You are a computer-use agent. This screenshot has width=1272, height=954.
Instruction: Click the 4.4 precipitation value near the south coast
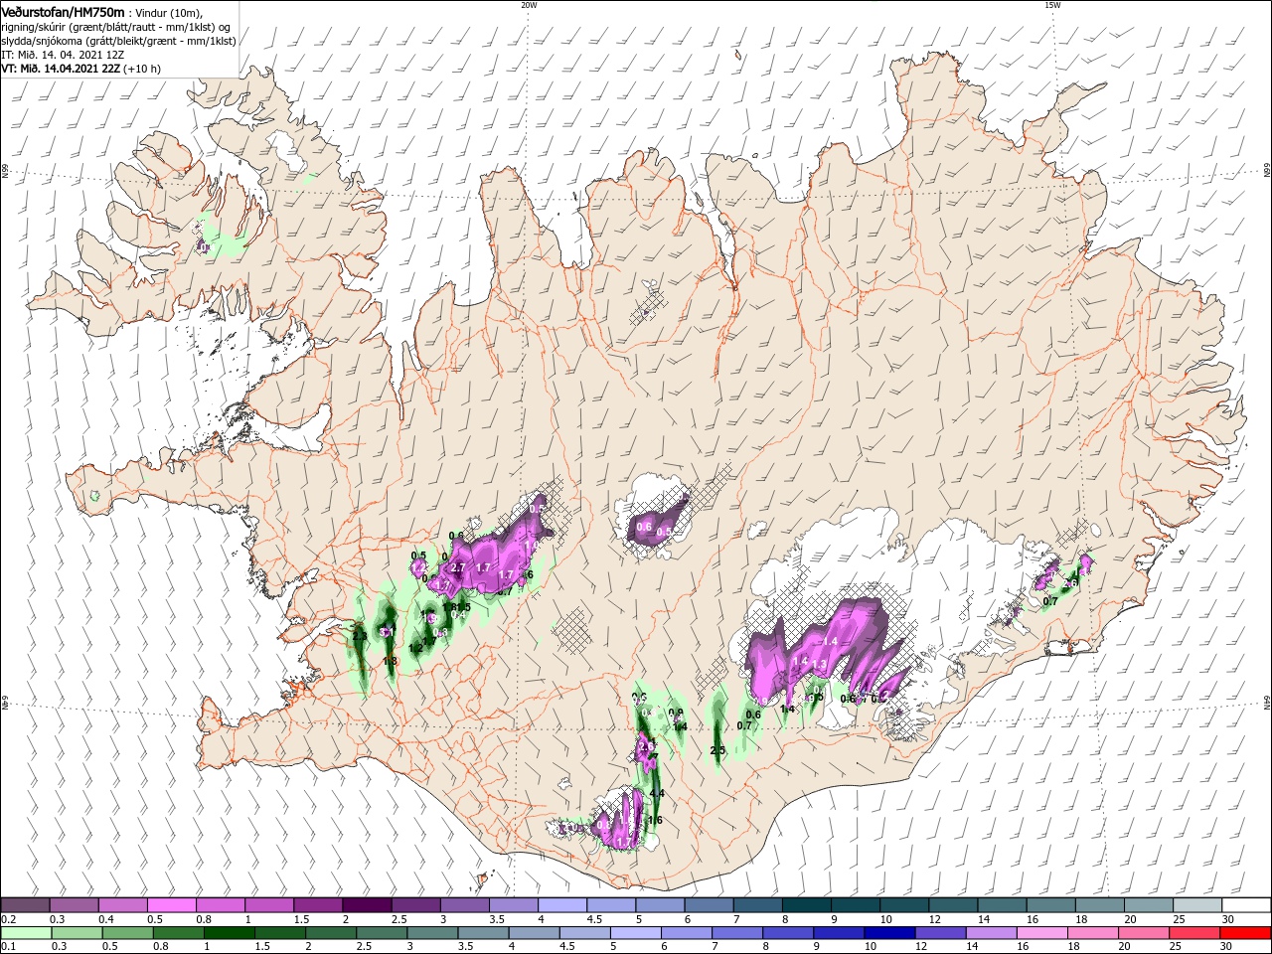click(656, 793)
